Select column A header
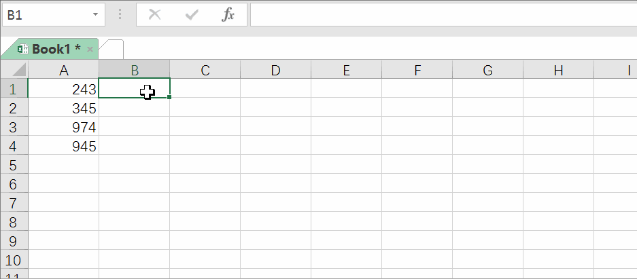This screenshot has width=637, height=279. (63, 69)
